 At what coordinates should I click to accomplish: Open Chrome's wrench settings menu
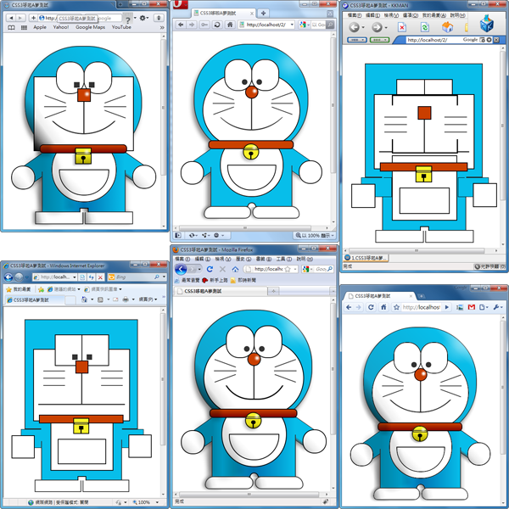[498, 307]
